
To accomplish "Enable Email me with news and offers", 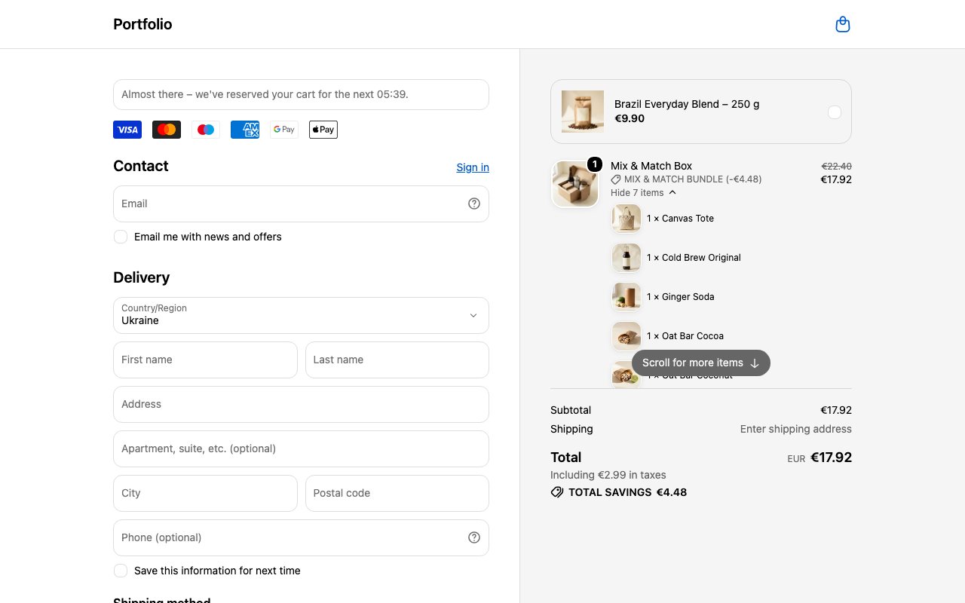I will click(121, 237).
